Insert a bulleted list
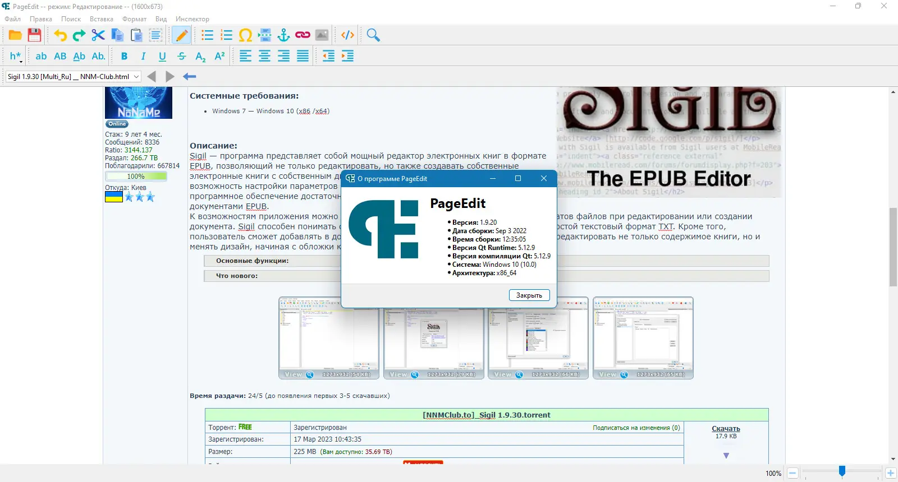Viewport: 898px width, 482px height. 207,35
